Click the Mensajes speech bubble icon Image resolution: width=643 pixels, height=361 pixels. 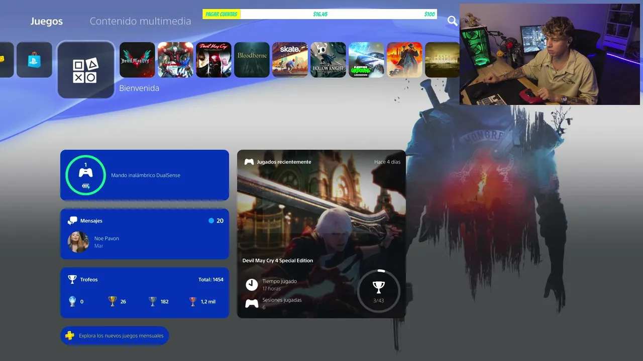click(x=72, y=221)
